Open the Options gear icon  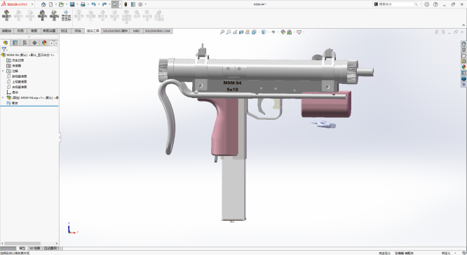[x=140, y=4]
